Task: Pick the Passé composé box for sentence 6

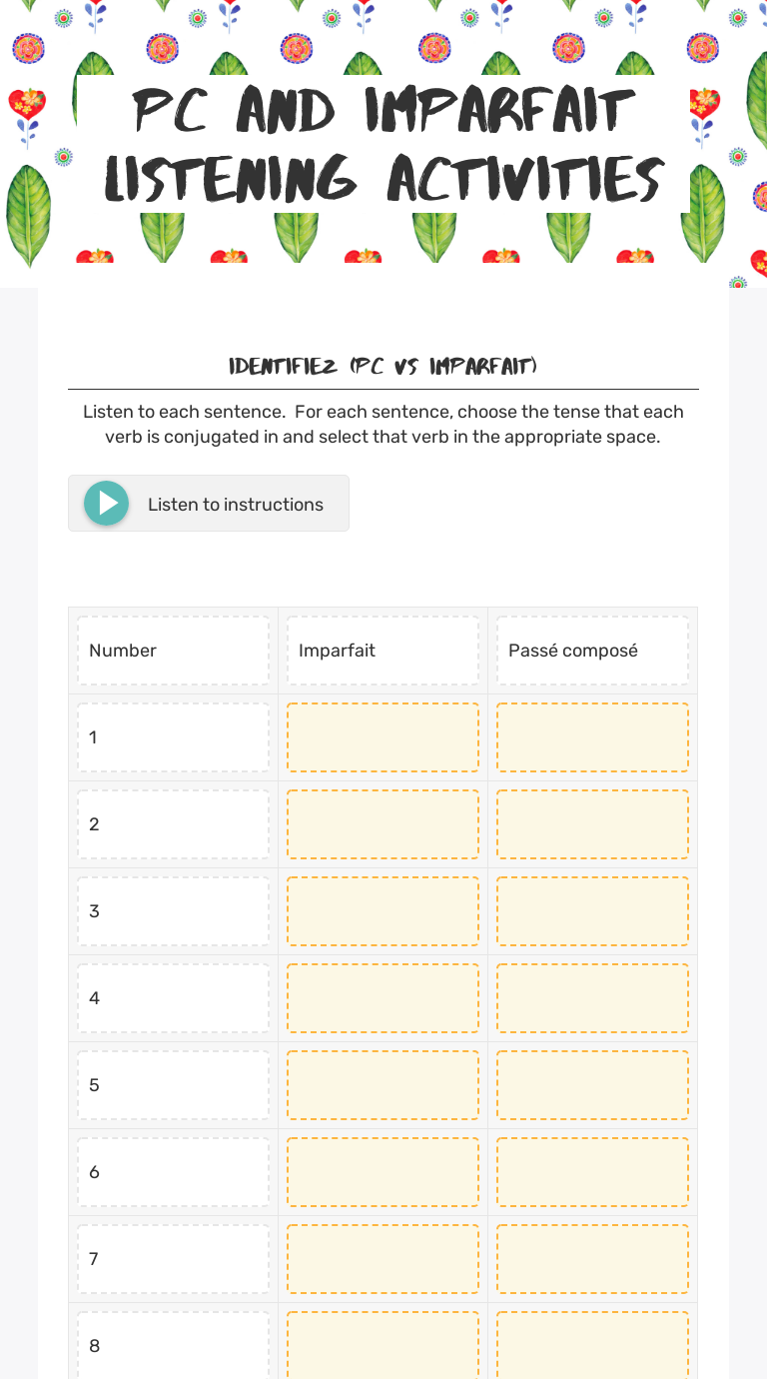Action: (592, 1172)
